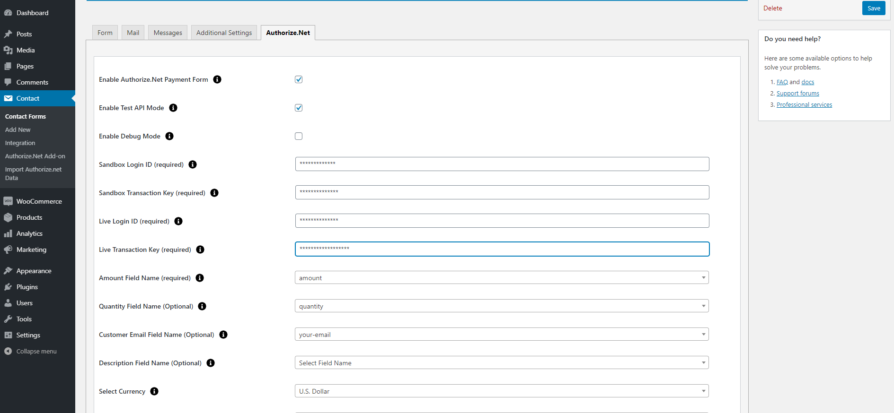Uncheck Enable Authorize.Net Payment Form checkbox
Screen dimensions: 894x413
pos(299,79)
